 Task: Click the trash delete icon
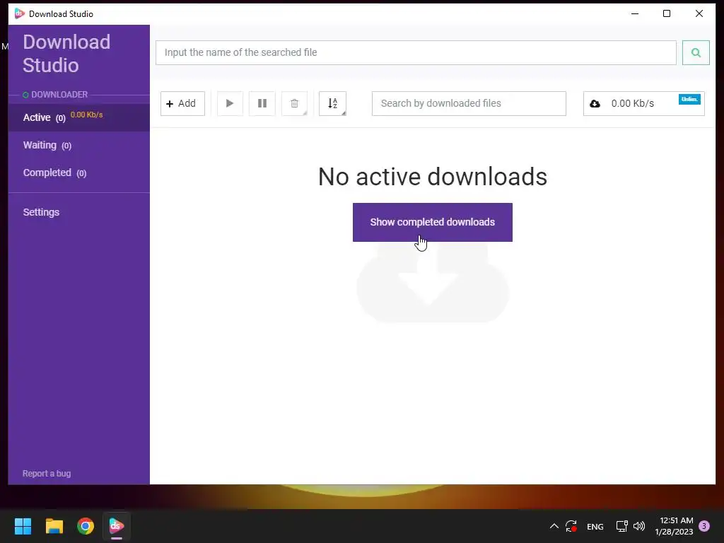tap(295, 103)
